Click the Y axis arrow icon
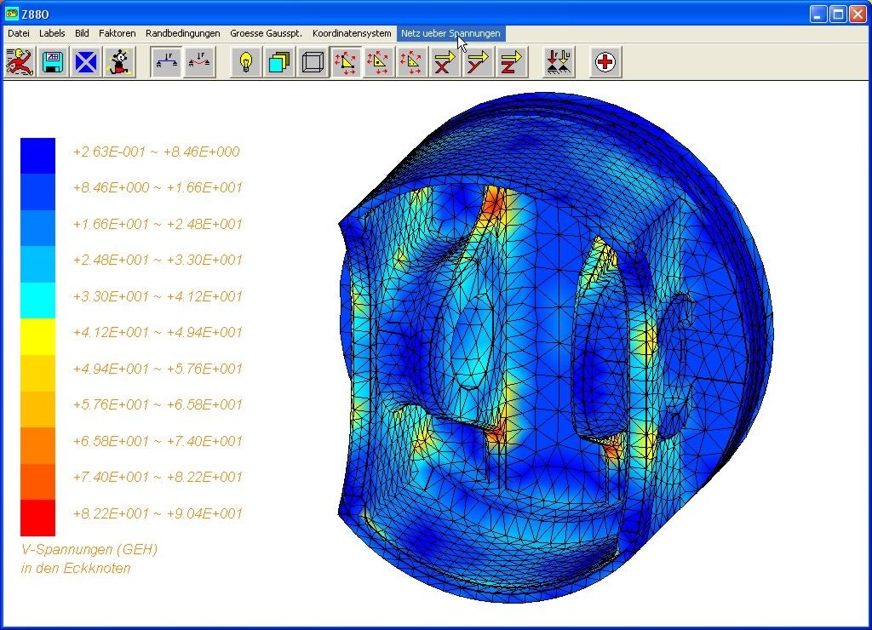872x630 pixels. 477,62
